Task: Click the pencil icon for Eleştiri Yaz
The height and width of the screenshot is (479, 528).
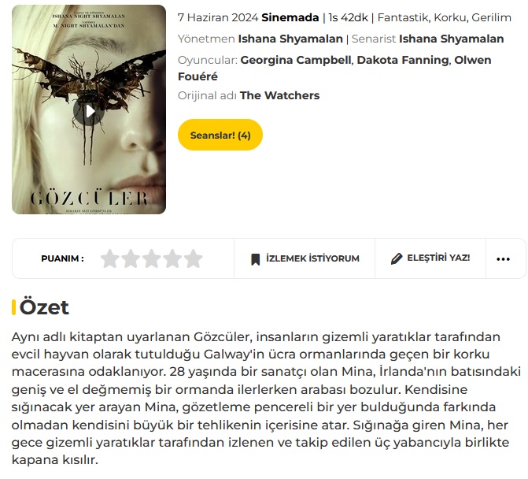Action: point(397,258)
